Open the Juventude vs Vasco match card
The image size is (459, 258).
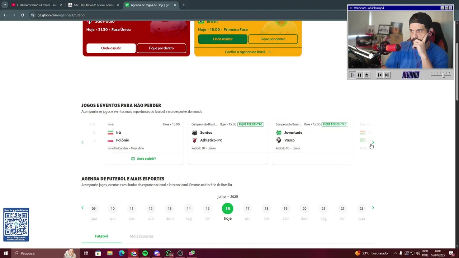pyautogui.click(x=312, y=142)
